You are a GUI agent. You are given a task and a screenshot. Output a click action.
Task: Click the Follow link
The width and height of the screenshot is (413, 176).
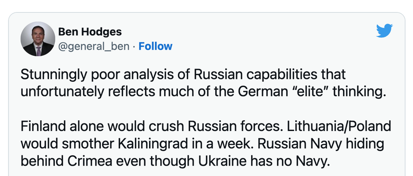coord(155,46)
